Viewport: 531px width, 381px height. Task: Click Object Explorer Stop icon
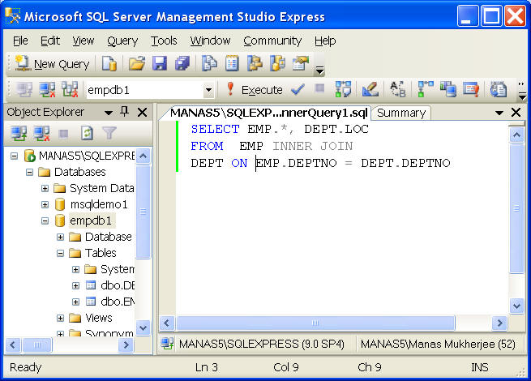(x=63, y=134)
